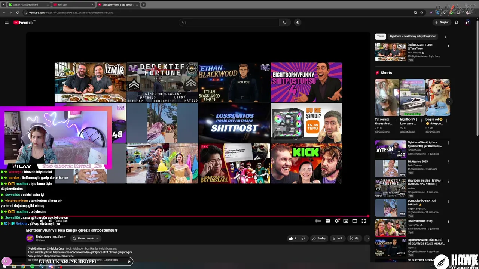Enter fullscreen in the video player

364,221
